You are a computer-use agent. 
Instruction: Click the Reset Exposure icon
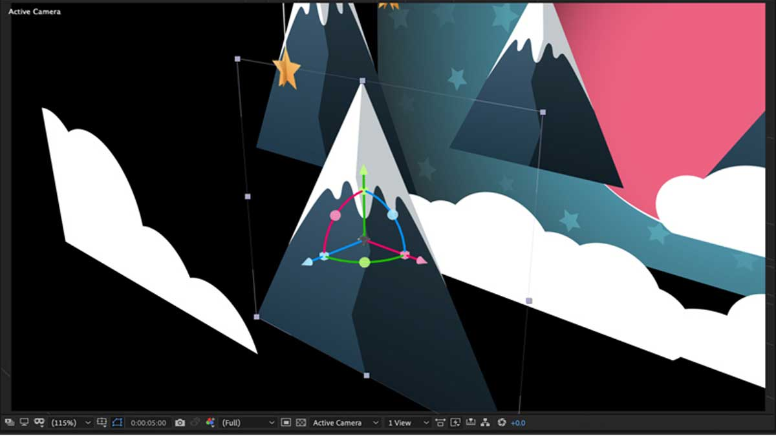[501, 422]
